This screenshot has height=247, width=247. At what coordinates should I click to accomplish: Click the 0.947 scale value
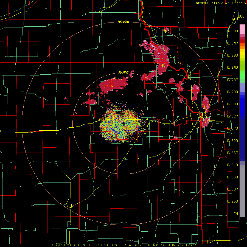tap(232, 43)
